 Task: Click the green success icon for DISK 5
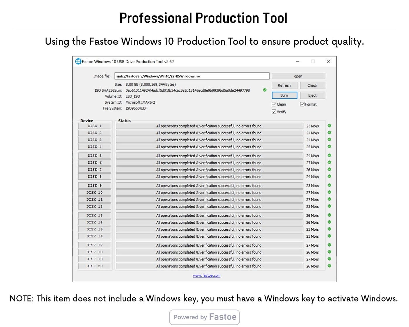pos(329,156)
